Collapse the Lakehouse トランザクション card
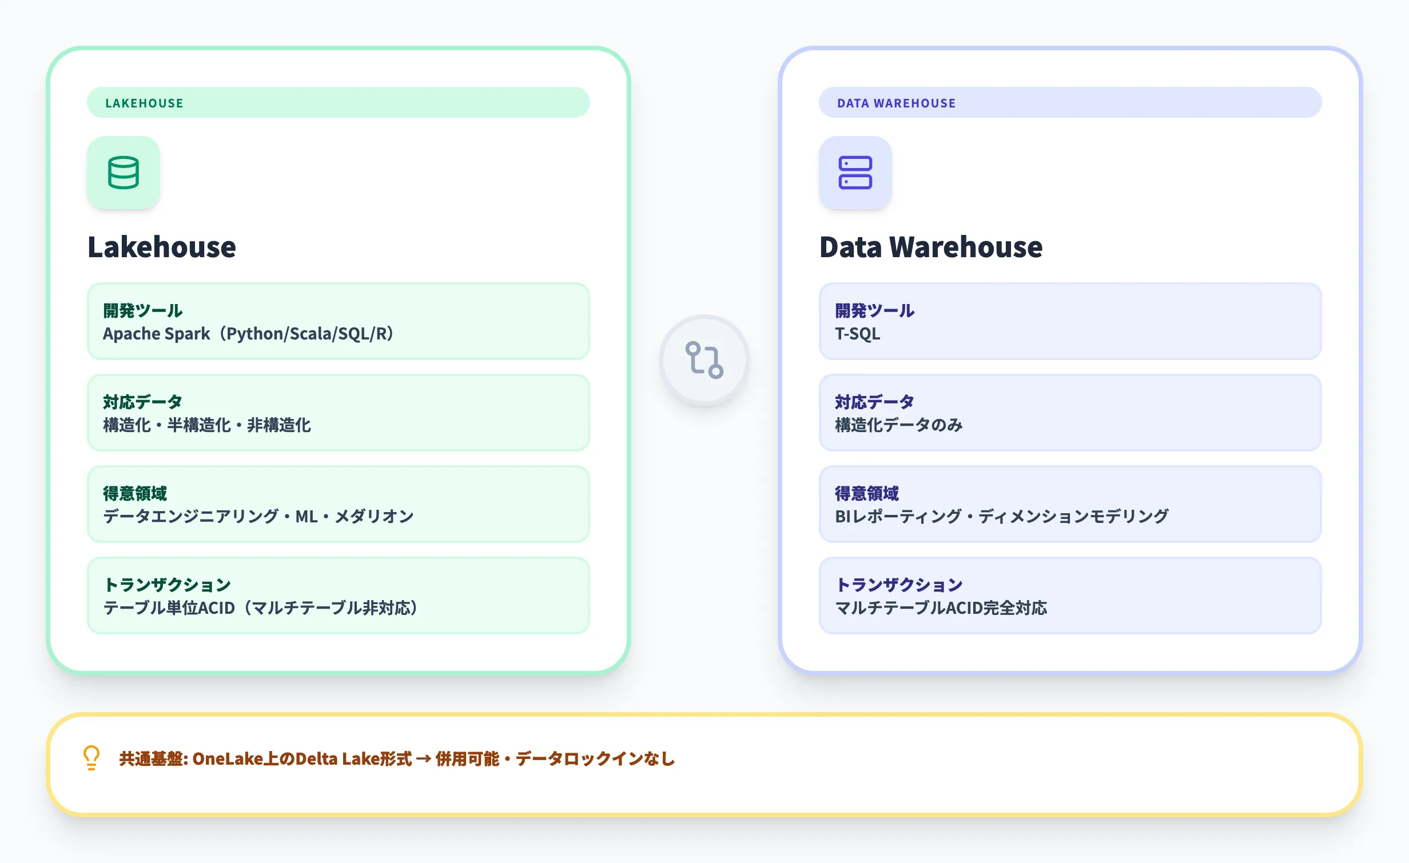Viewport: 1409px width, 863px height. pos(337,596)
